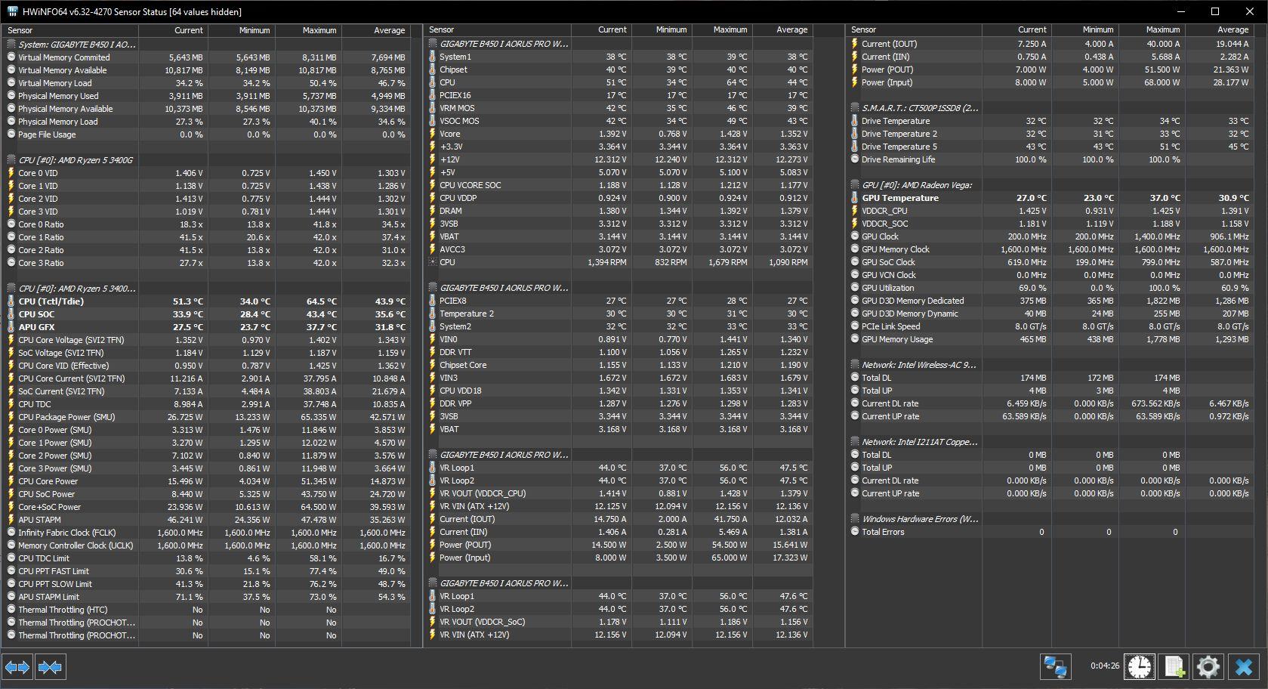Click the expand columns double-arrow button
Screen dimensions: 1268x689
pyautogui.click(x=17, y=667)
